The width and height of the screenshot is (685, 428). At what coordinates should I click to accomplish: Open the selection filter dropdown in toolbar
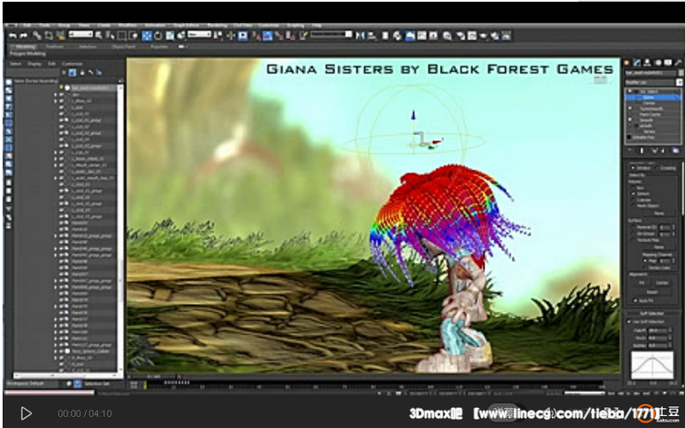[x=80, y=34]
